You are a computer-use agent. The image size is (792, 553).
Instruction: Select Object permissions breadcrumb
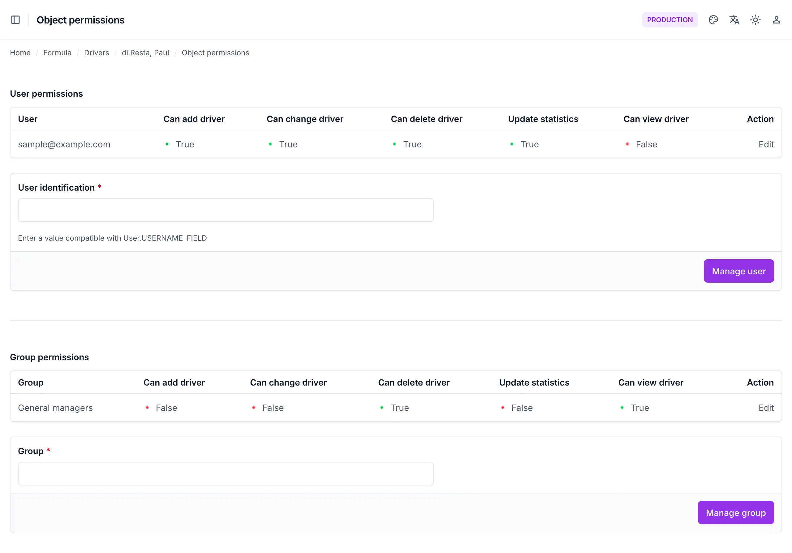pyautogui.click(x=215, y=53)
